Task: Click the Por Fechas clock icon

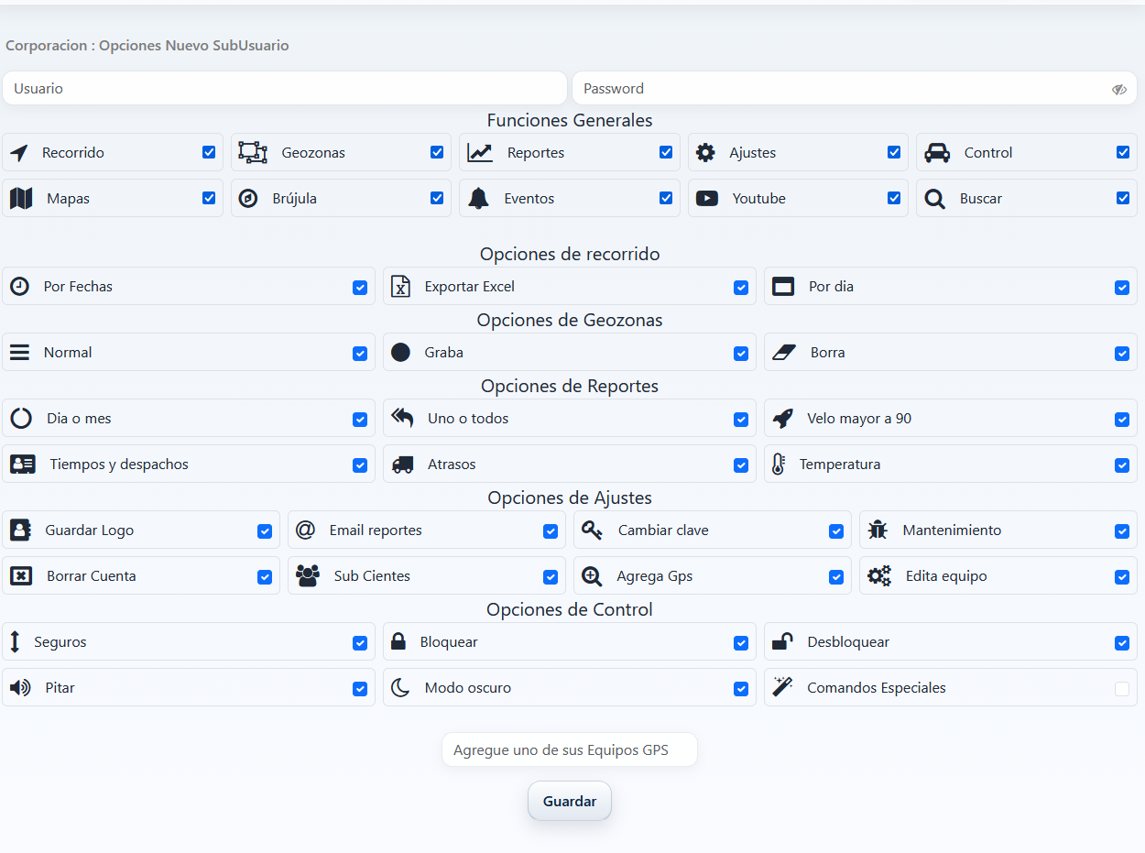Action: click(19, 287)
